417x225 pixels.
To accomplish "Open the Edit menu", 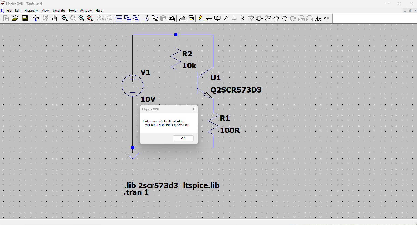I will pos(18,11).
